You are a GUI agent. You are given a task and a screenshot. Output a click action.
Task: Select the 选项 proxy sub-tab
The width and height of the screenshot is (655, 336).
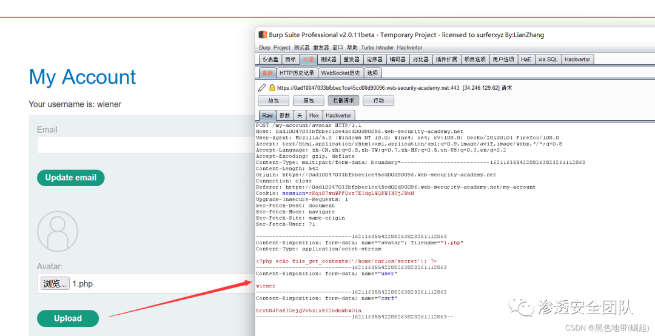pos(372,73)
